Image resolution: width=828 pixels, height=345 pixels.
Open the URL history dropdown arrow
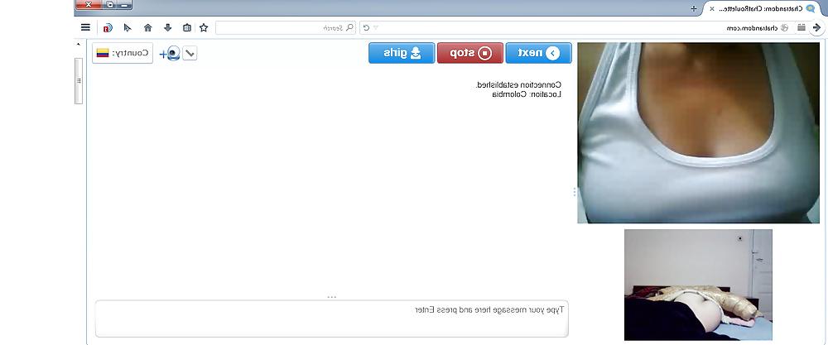376,27
